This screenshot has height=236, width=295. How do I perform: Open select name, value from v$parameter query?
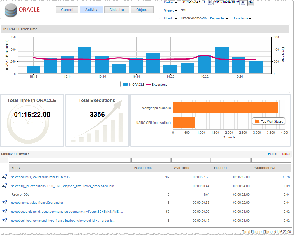pos(37,203)
